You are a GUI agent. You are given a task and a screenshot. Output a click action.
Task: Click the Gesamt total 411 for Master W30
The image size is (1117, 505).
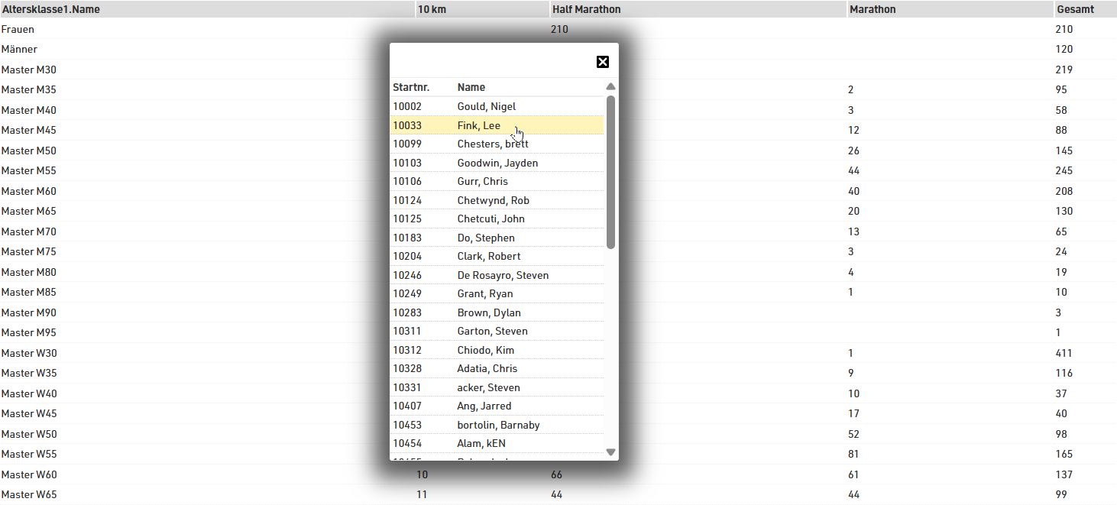point(1064,353)
